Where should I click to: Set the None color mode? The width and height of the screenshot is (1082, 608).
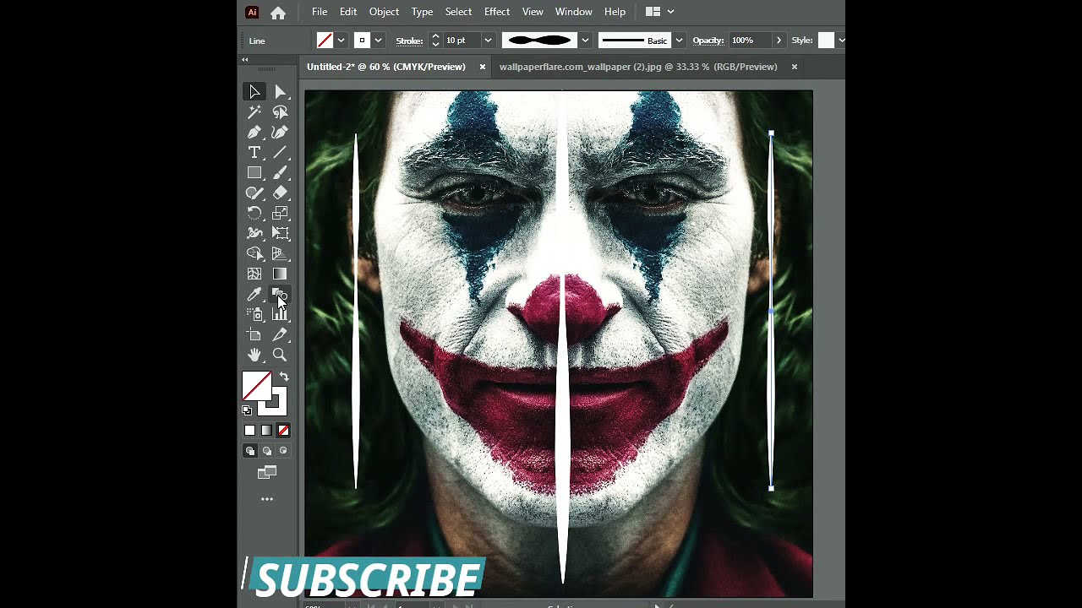tap(283, 431)
